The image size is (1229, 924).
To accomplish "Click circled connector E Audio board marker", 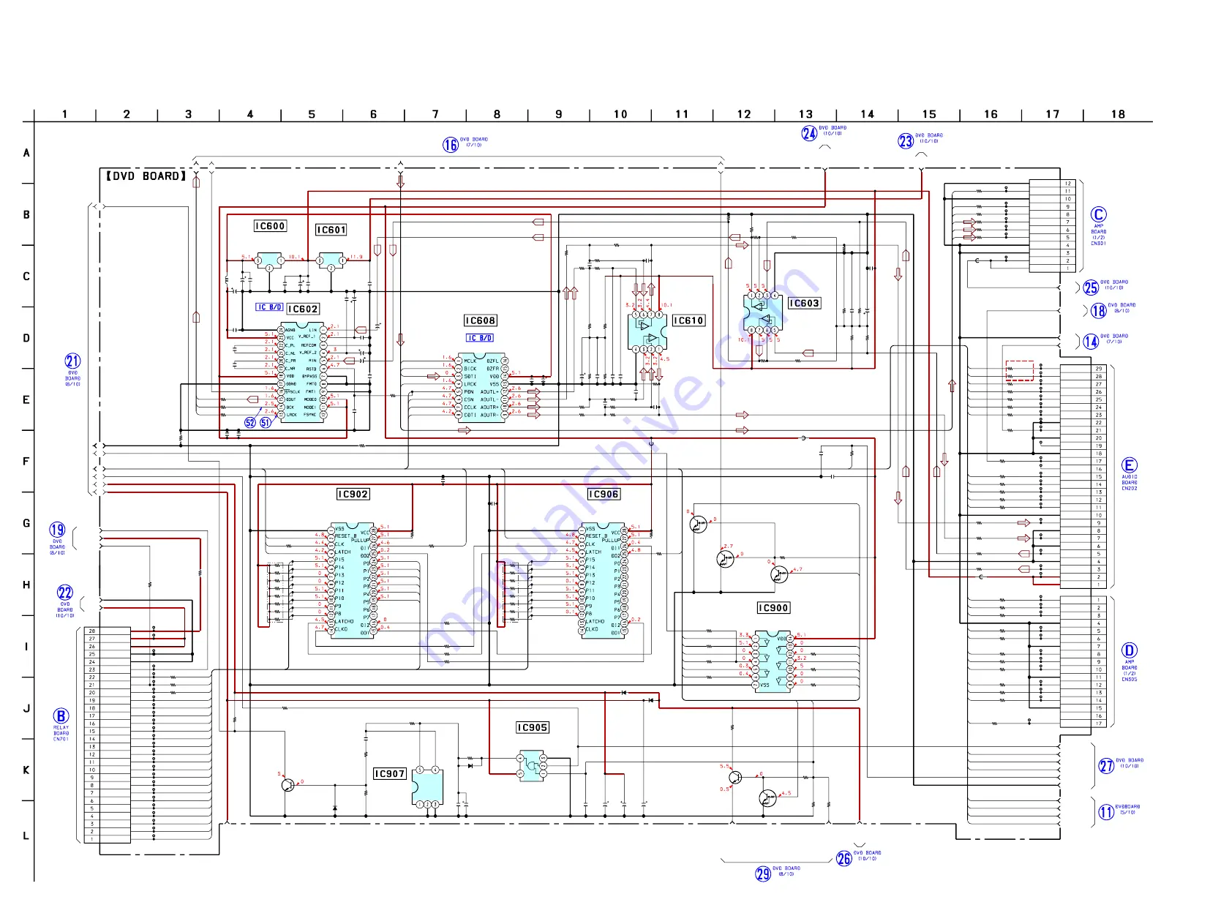I will pos(1130,465).
